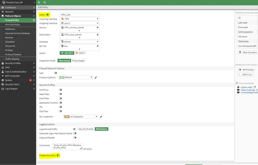This screenshot has height=165, width=258.
Task: Click the Clear Counters button
Action: tap(248, 52)
